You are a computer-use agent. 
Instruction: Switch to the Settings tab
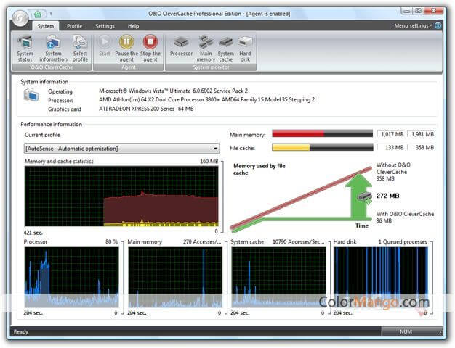(105, 26)
